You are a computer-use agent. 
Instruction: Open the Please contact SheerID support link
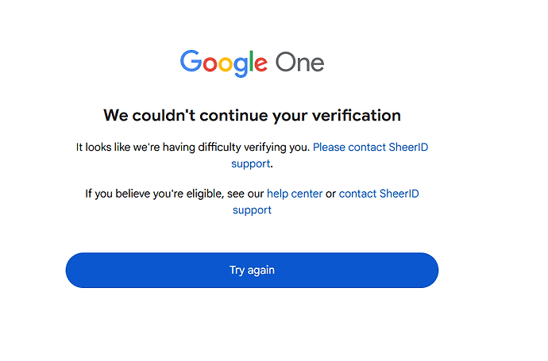(370, 148)
